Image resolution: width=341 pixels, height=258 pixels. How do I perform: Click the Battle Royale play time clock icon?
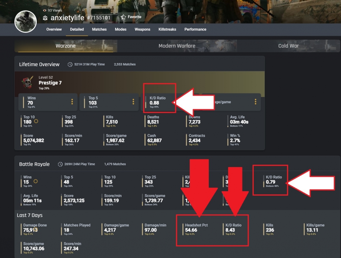click(60, 164)
